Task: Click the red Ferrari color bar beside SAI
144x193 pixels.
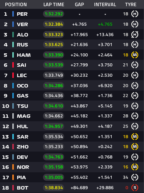Action: [13, 65]
